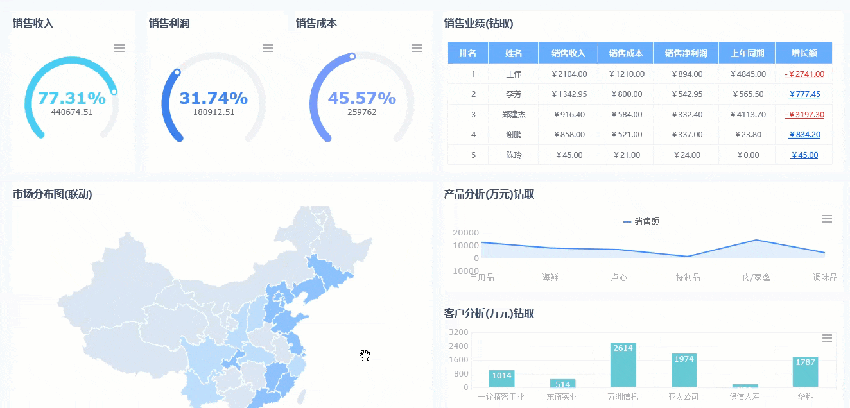Click the 排名 column header
Image resolution: width=850 pixels, height=408 pixels.
[x=468, y=53]
